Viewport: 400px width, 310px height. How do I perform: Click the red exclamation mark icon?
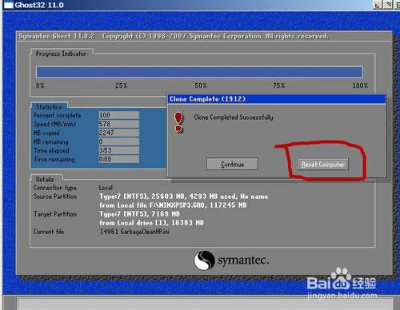tap(178, 122)
